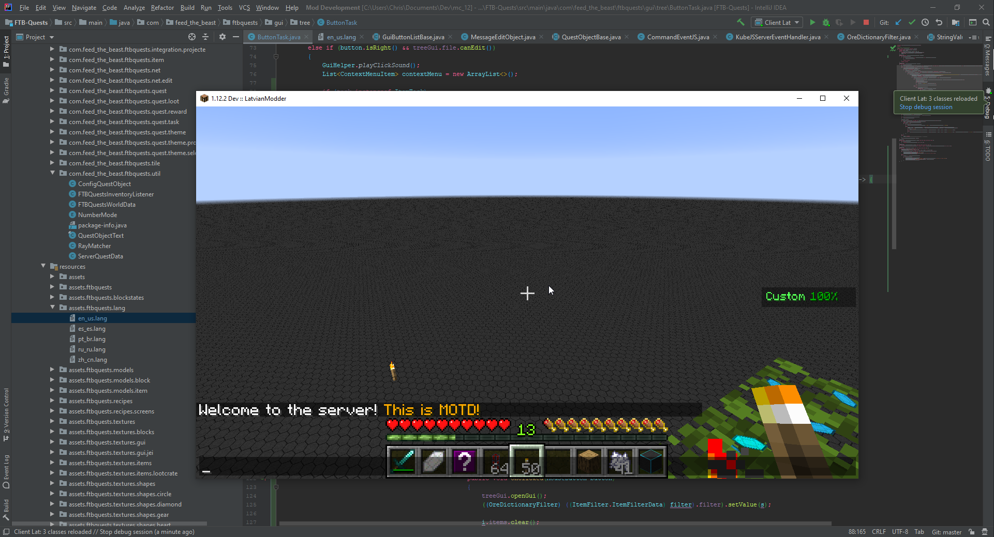994x537 pixels.
Task: Locate current file with crosshair icon
Action: [x=192, y=37]
